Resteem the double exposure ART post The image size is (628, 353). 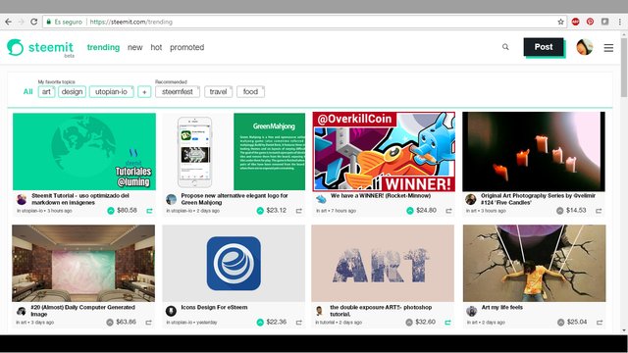click(447, 323)
